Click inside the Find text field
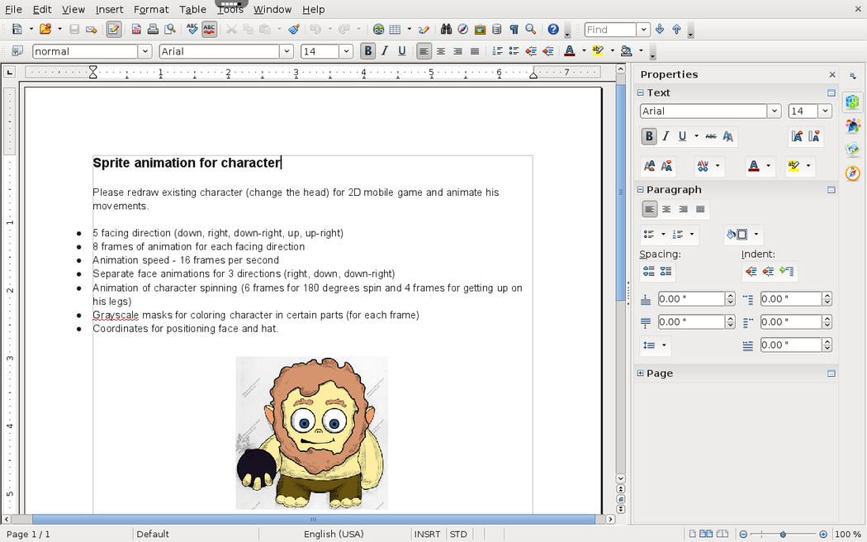Image resolution: width=867 pixels, height=542 pixels. coord(609,30)
